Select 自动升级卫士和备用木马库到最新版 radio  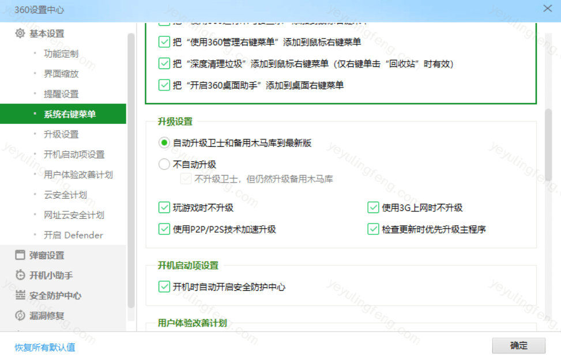[164, 143]
